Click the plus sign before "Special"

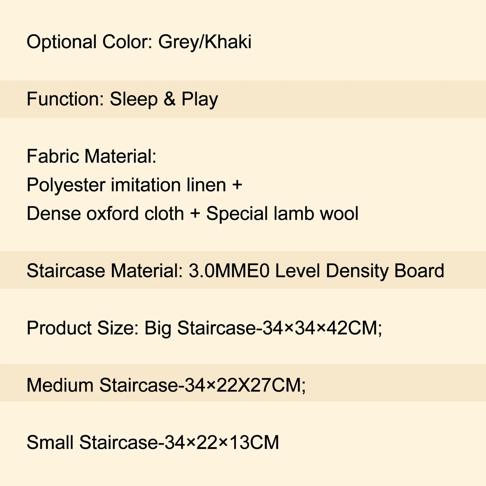195,214
